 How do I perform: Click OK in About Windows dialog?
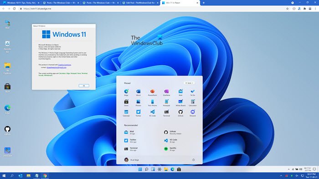click(x=84, y=86)
